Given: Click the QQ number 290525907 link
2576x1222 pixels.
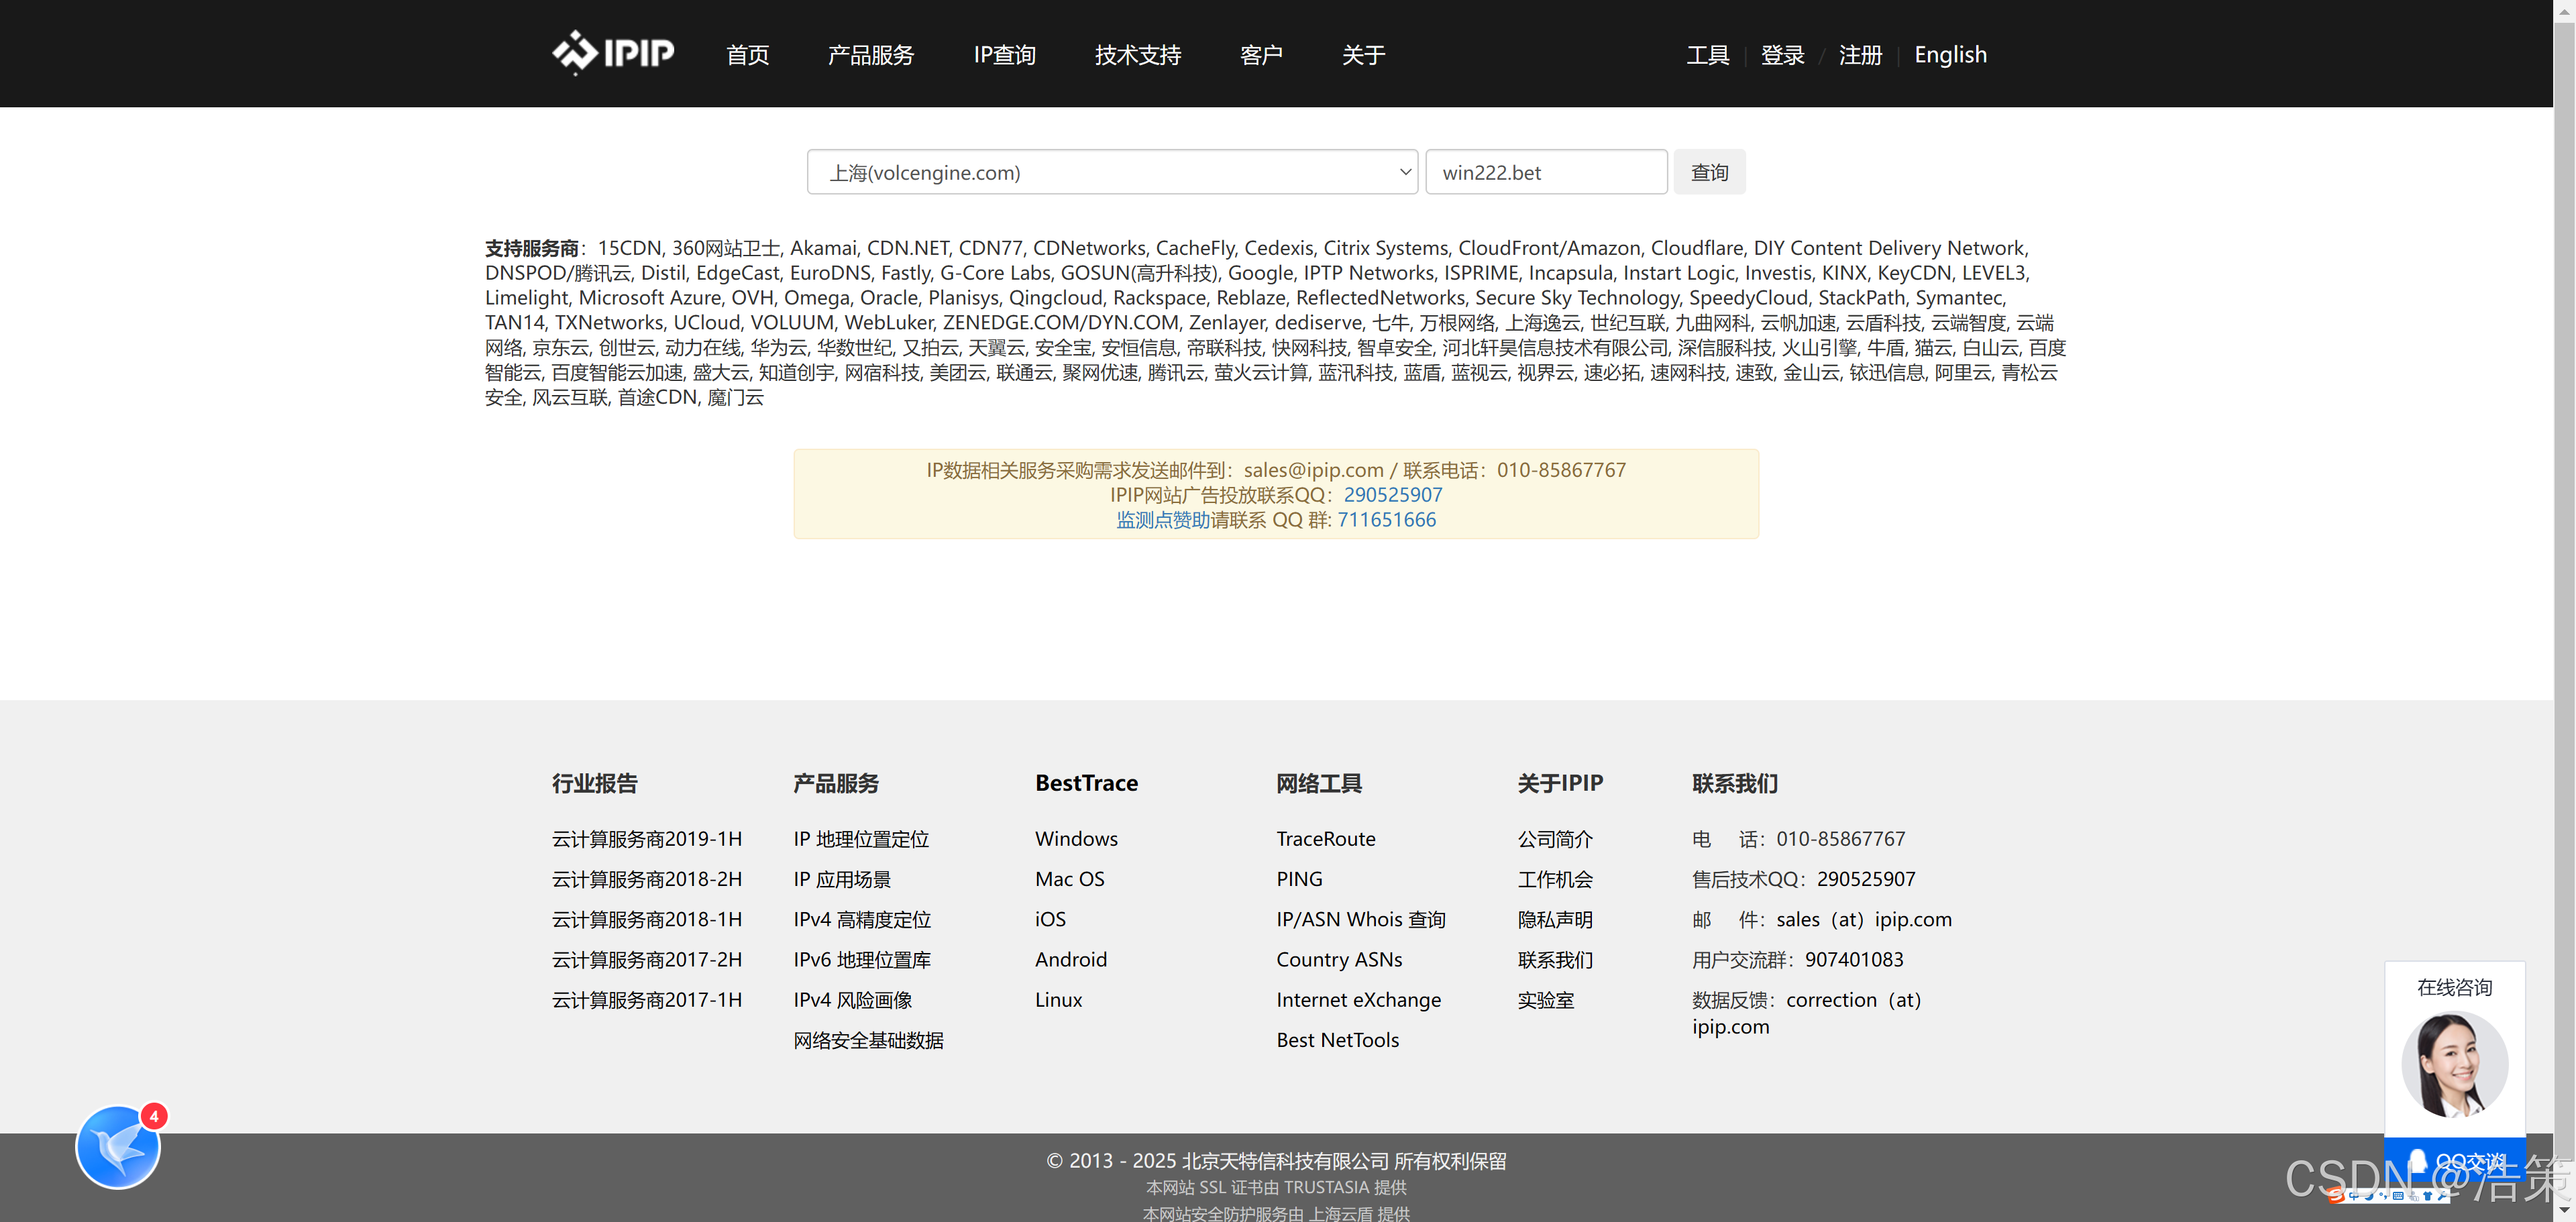Looking at the screenshot, I should (1392, 495).
